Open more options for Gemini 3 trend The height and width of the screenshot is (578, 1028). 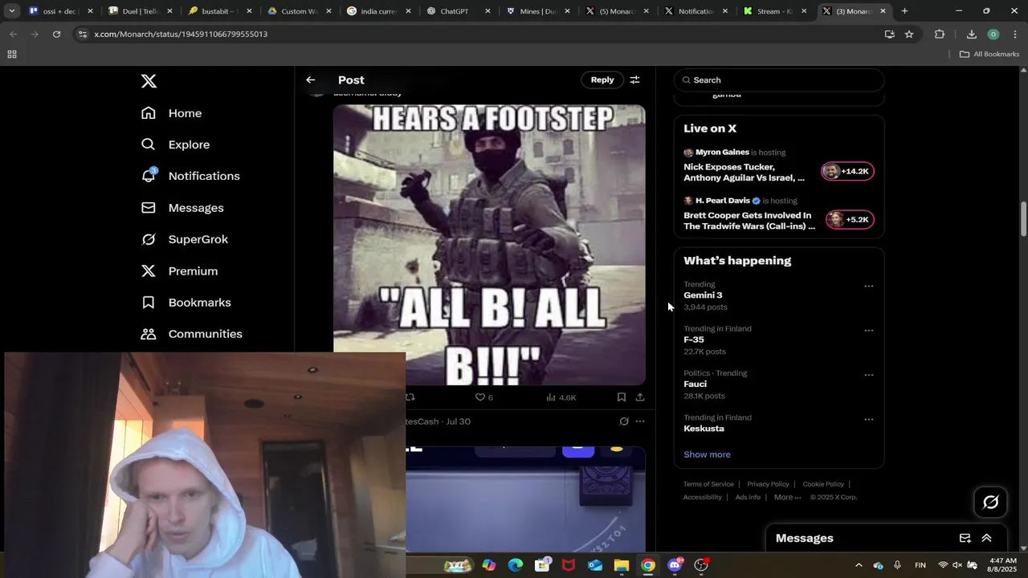click(x=868, y=286)
